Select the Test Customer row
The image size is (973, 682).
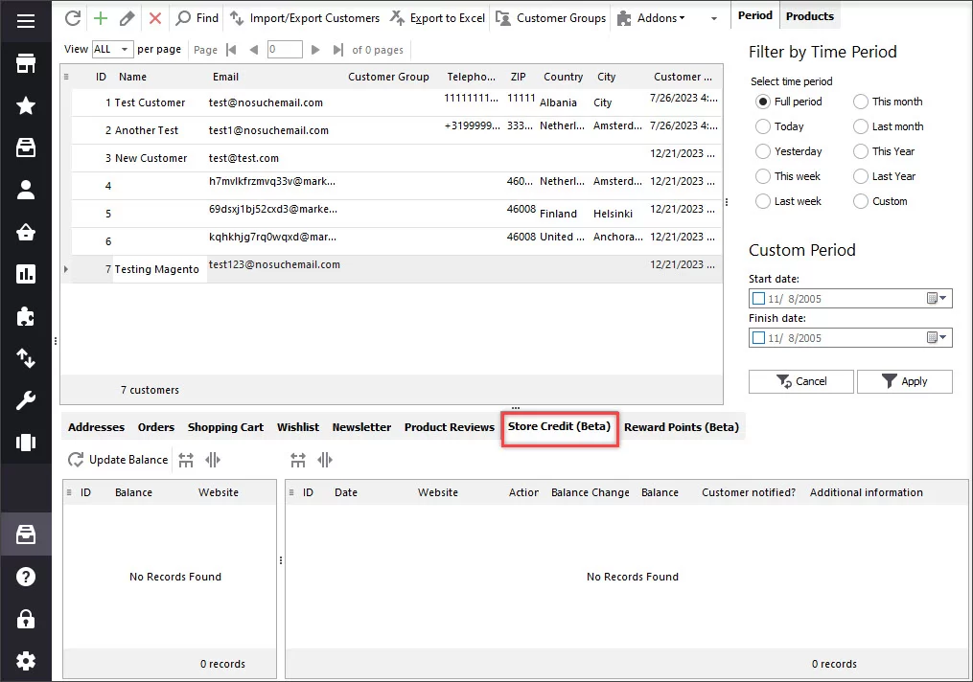[397, 102]
